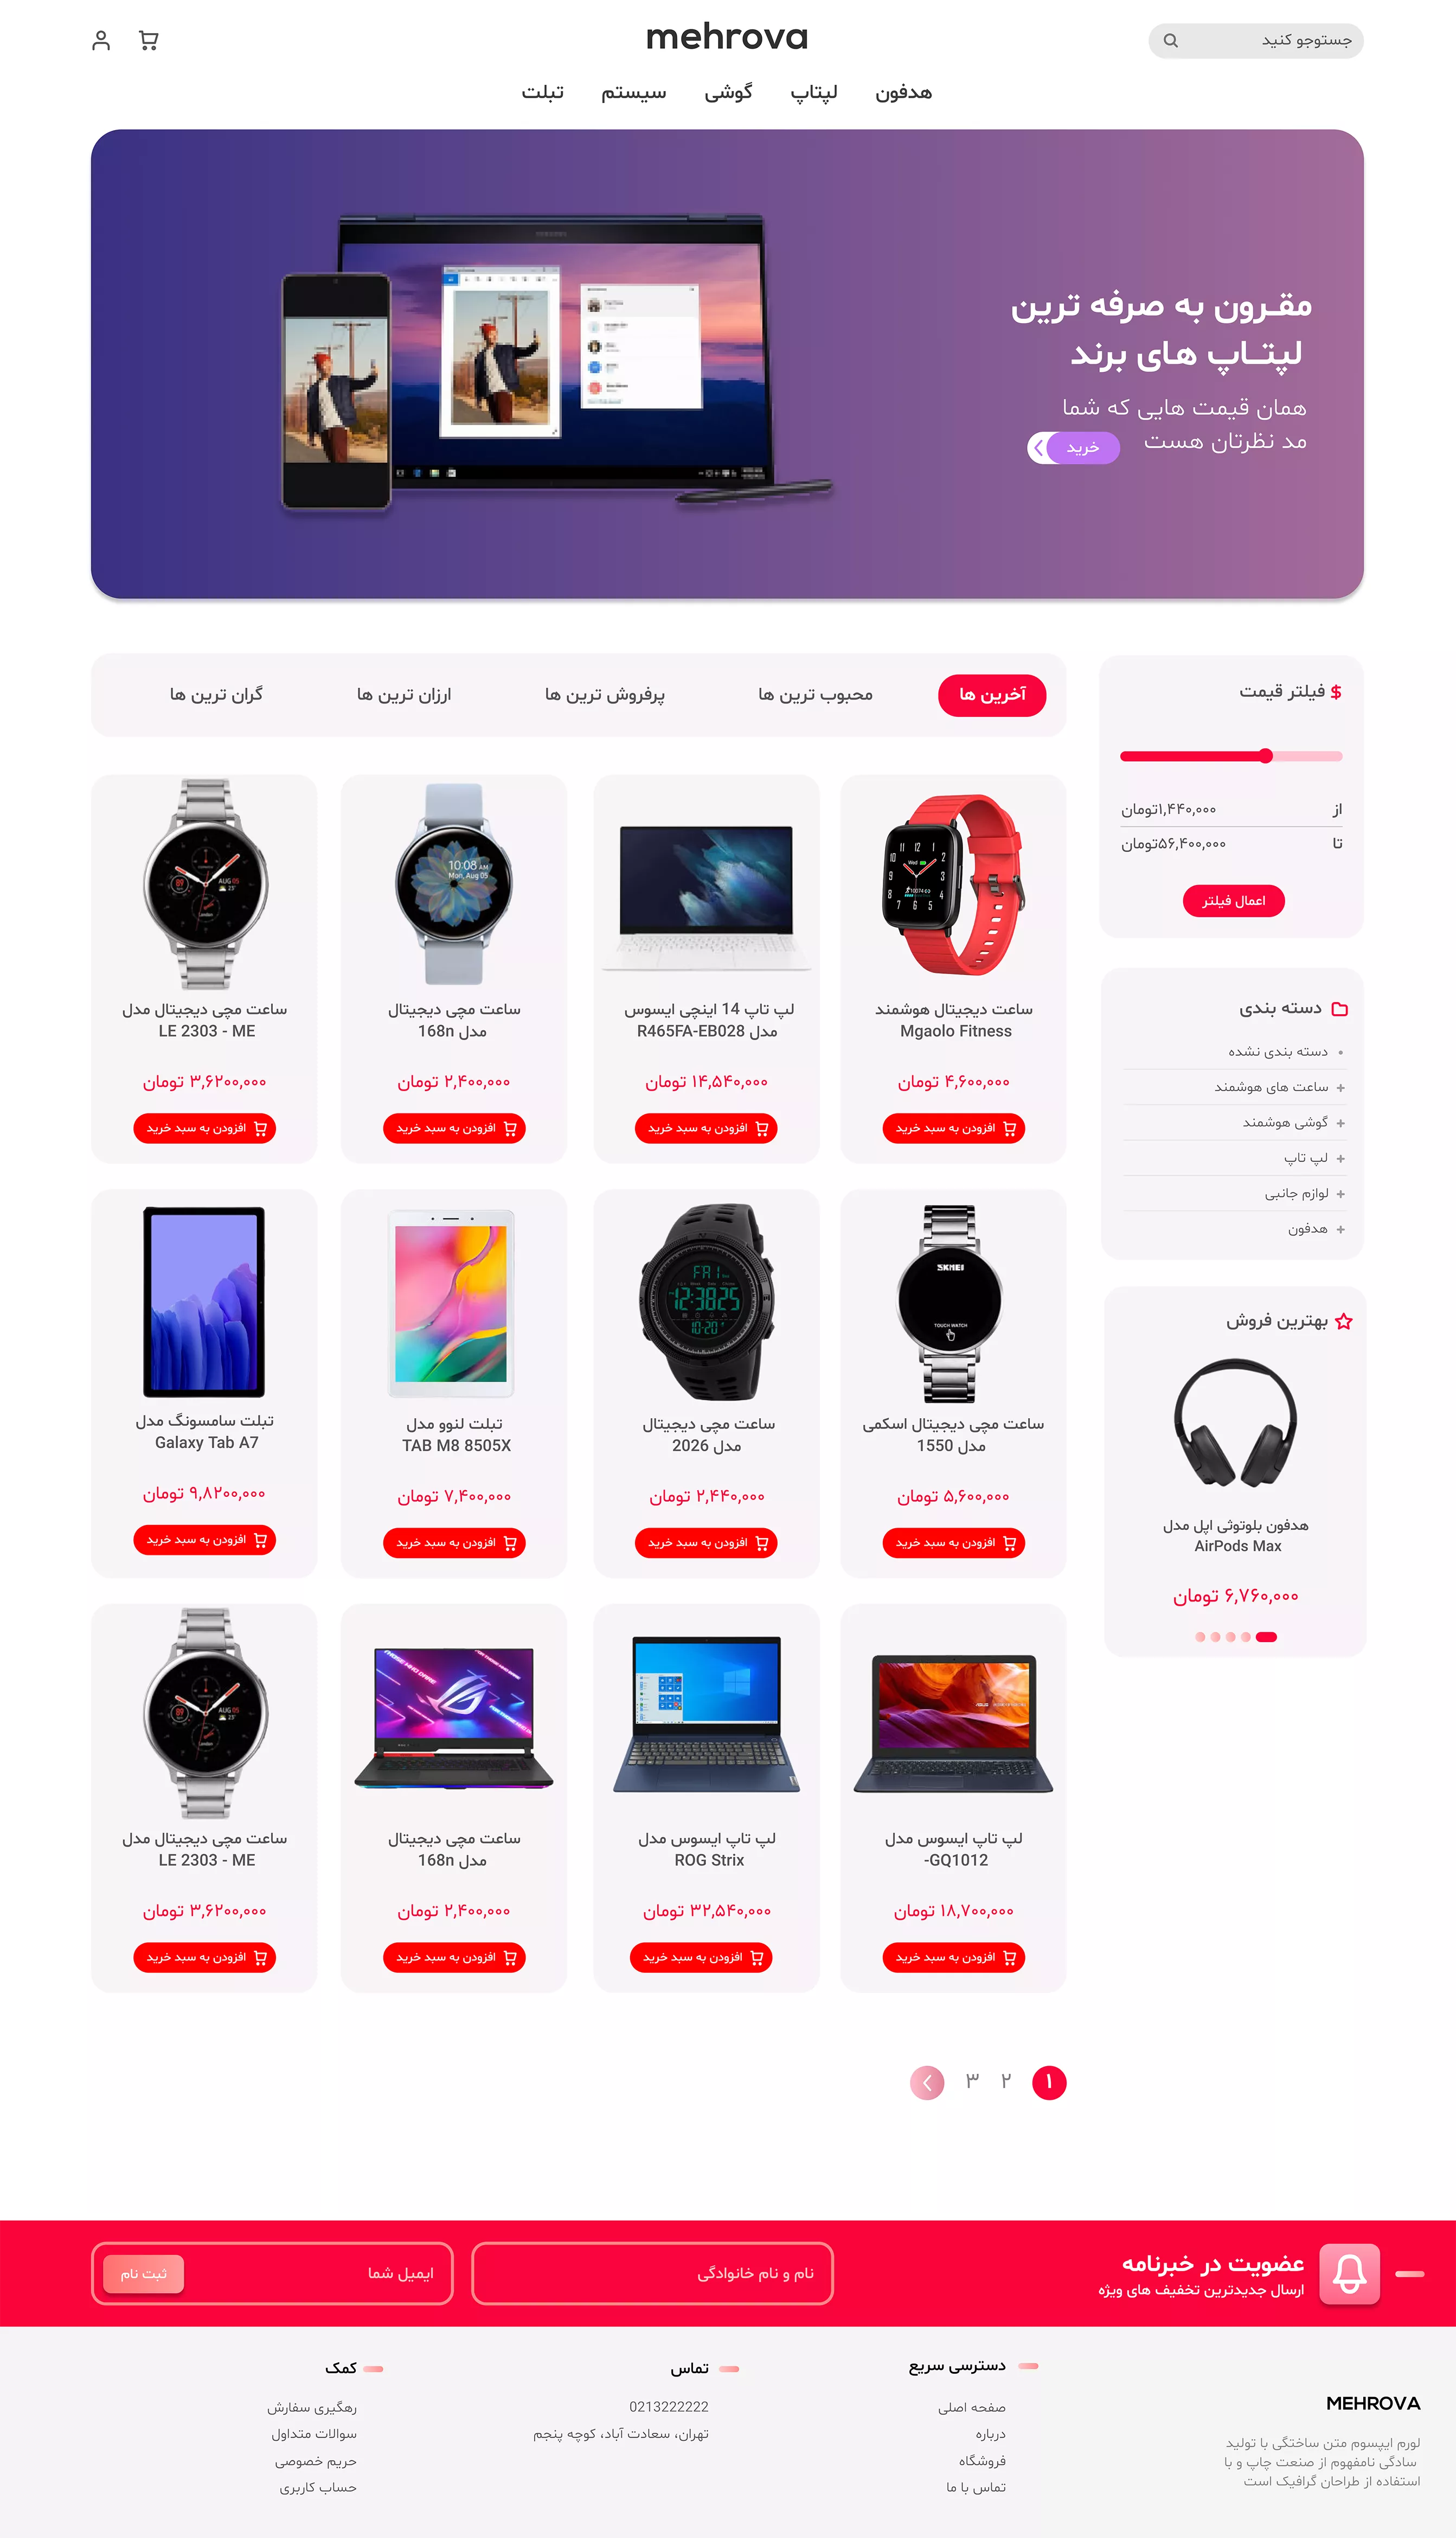Image resolution: width=1456 pixels, height=2538 pixels.
Task: Open the user account icon
Action: (101, 40)
